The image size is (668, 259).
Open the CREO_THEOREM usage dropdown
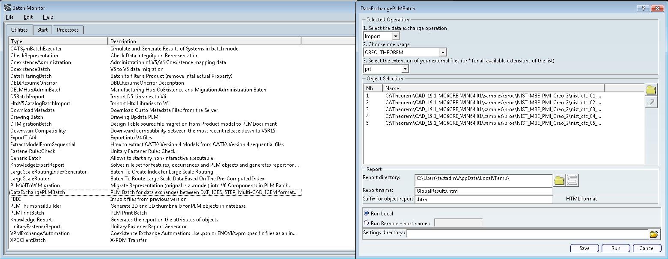(x=443, y=53)
